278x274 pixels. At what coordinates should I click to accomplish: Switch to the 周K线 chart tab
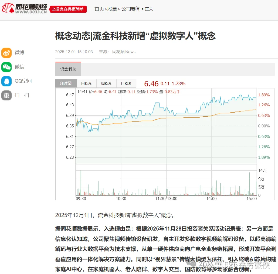[x=106, y=83]
